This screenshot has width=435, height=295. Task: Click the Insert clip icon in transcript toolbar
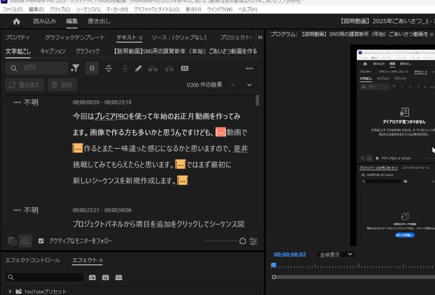(x=153, y=68)
